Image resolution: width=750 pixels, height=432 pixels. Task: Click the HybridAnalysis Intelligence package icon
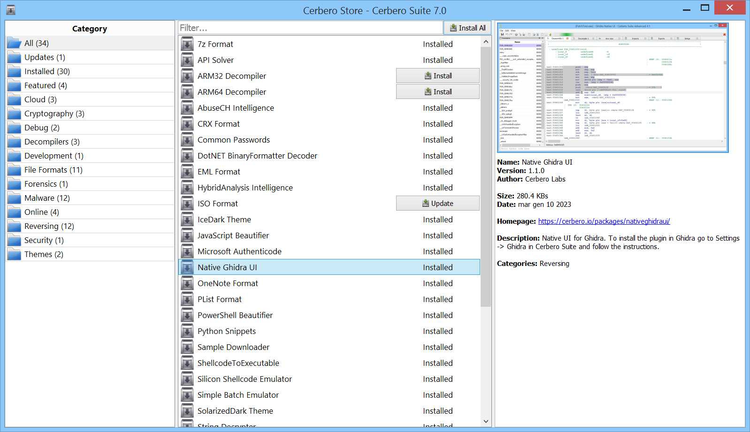[x=187, y=188]
